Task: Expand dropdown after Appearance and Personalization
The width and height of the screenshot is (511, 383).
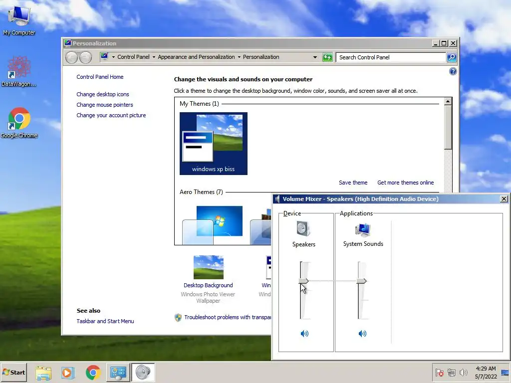Action: [239, 57]
